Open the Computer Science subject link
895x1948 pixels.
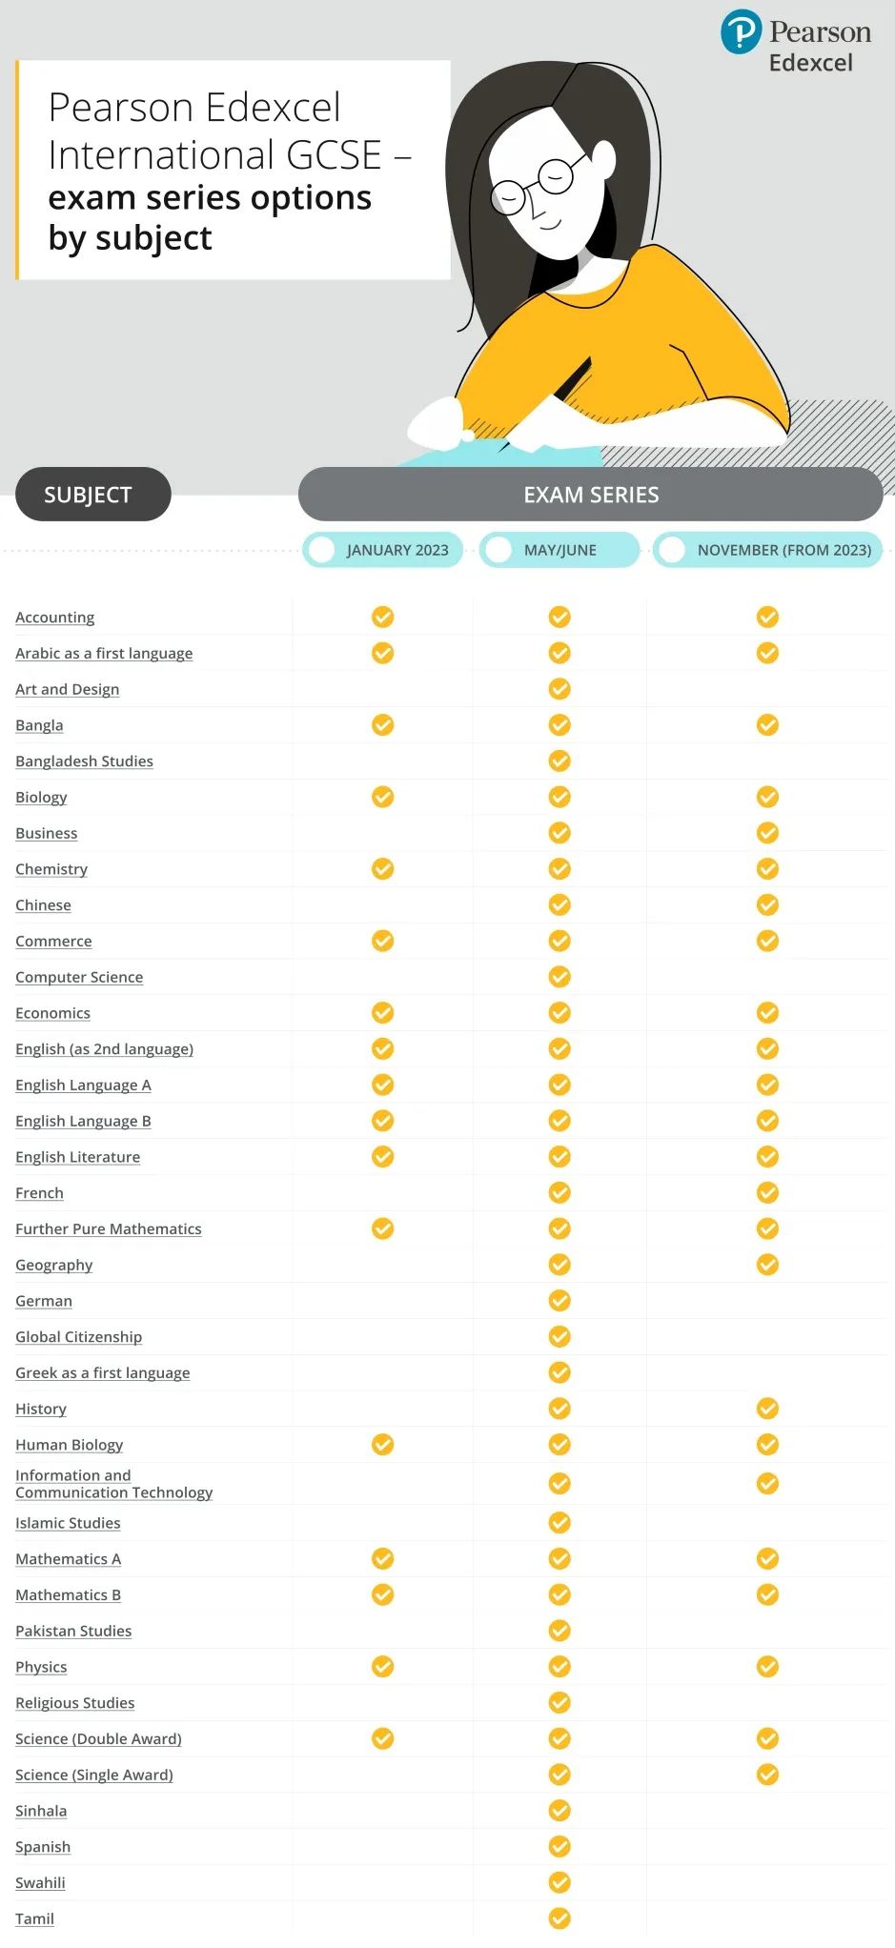point(79,977)
